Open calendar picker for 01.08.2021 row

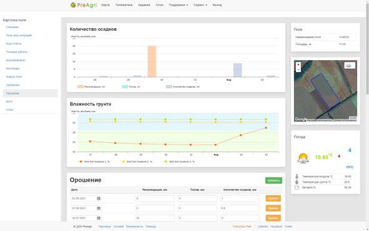(x=99, y=208)
